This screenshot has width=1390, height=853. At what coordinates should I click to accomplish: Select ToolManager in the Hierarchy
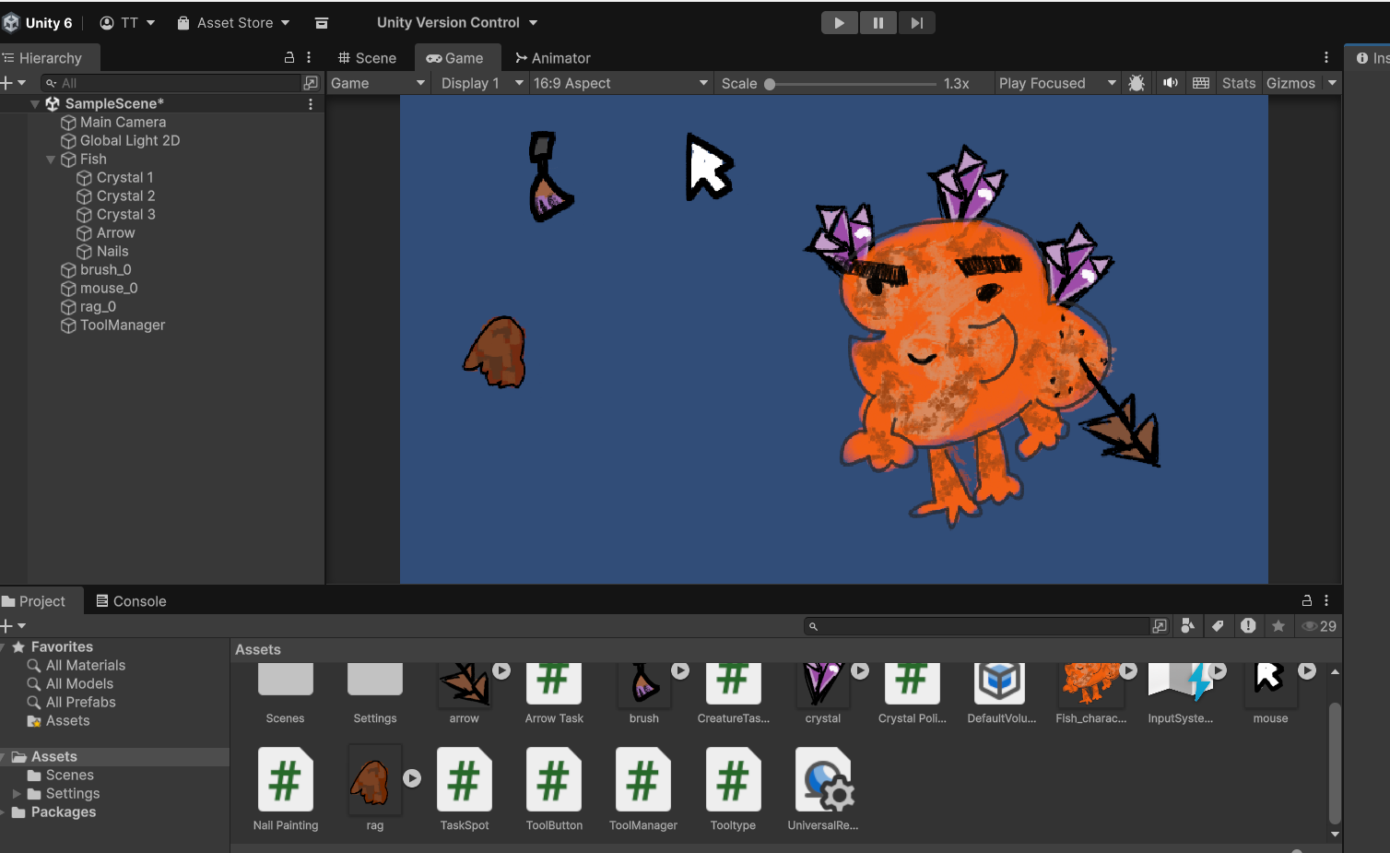[122, 326]
